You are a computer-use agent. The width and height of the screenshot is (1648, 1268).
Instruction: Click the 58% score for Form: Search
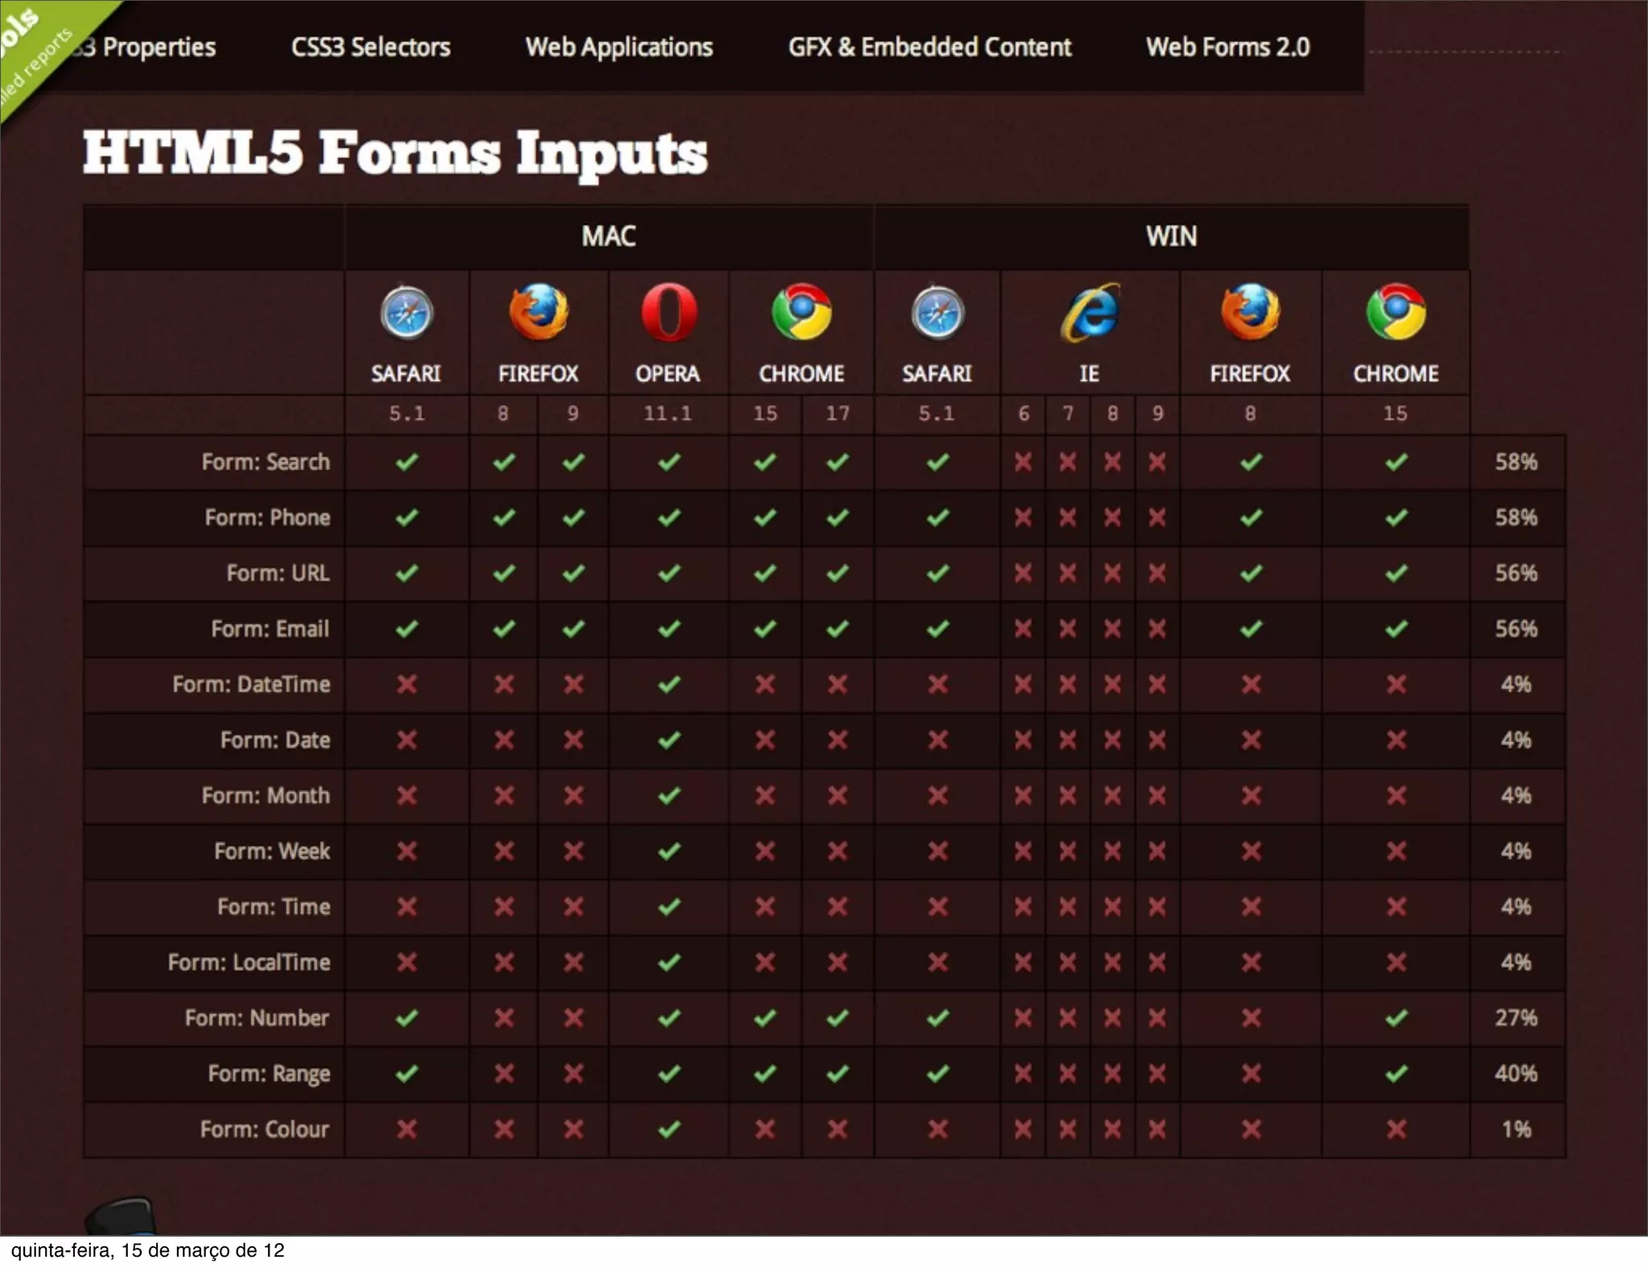[1516, 463]
